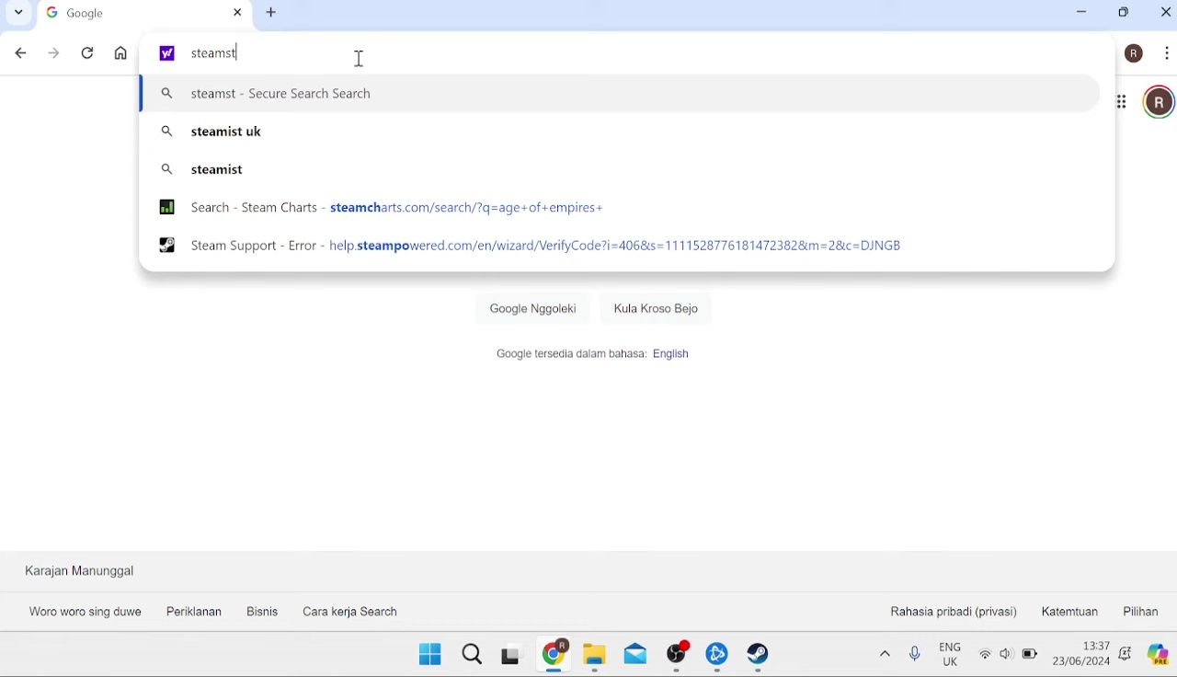Open the volume tray icon
This screenshot has width=1177, height=677.
[x=1006, y=654]
